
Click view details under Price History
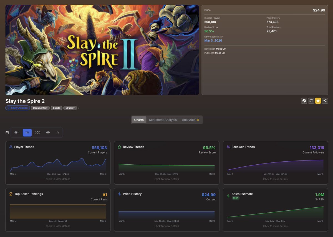coord(167,226)
